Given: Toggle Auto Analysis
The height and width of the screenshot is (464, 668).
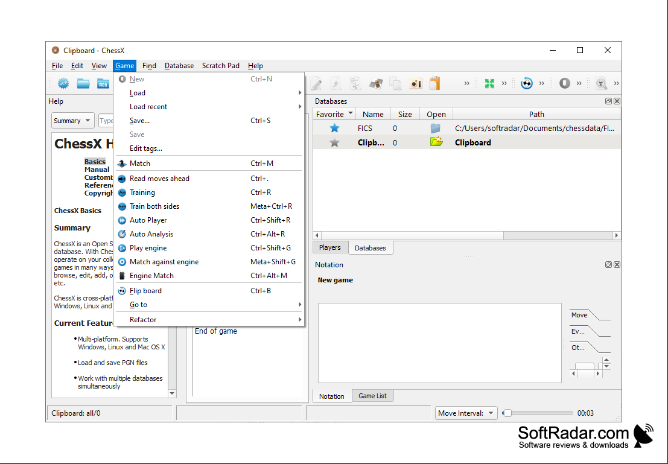Looking at the screenshot, I should pyautogui.click(x=209, y=234).
